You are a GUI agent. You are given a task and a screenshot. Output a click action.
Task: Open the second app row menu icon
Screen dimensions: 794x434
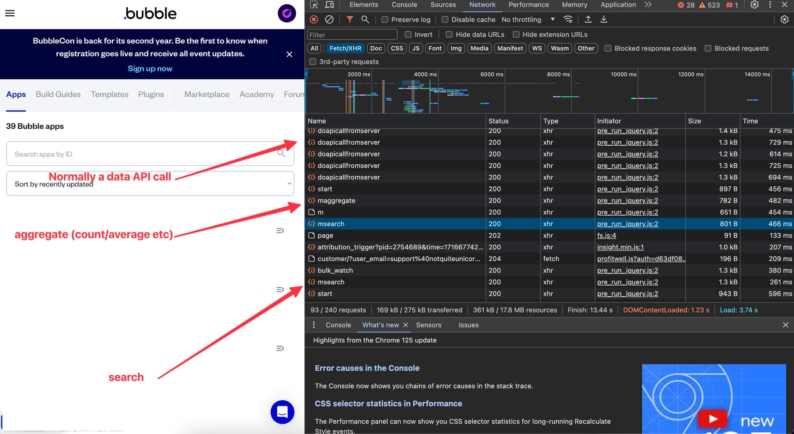coord(280,290)
